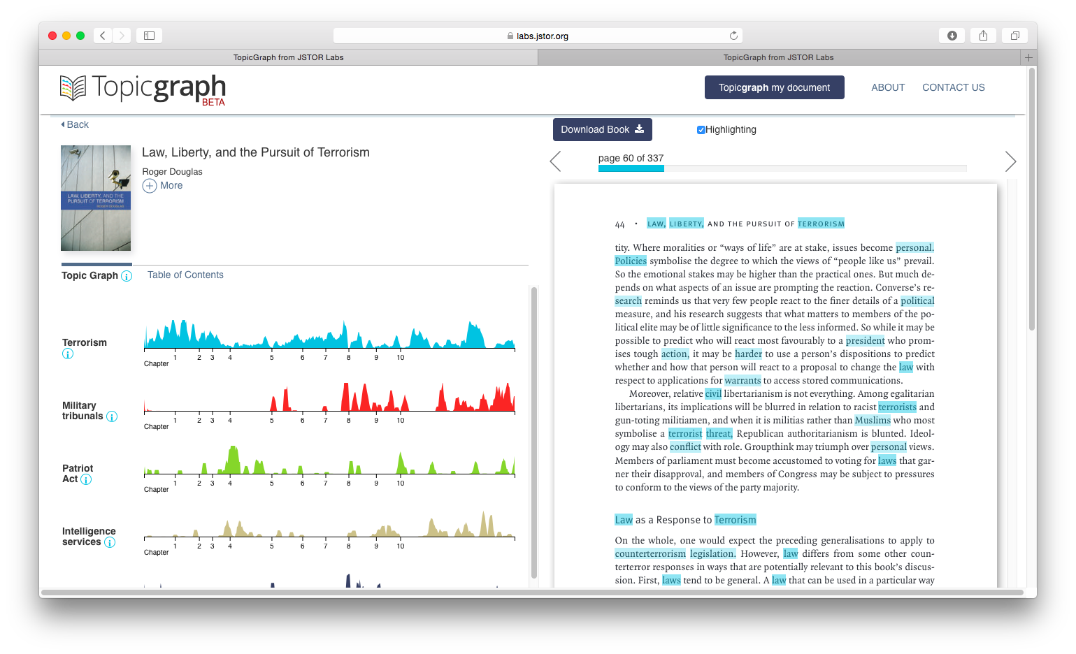Click highlighted heading 'Law as a Response to Terrorism'
The height and width of the screenshot is (654, 1076).
(x=685, y=520)
